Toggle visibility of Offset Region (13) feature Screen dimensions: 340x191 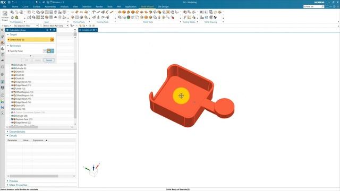(12, 92)
